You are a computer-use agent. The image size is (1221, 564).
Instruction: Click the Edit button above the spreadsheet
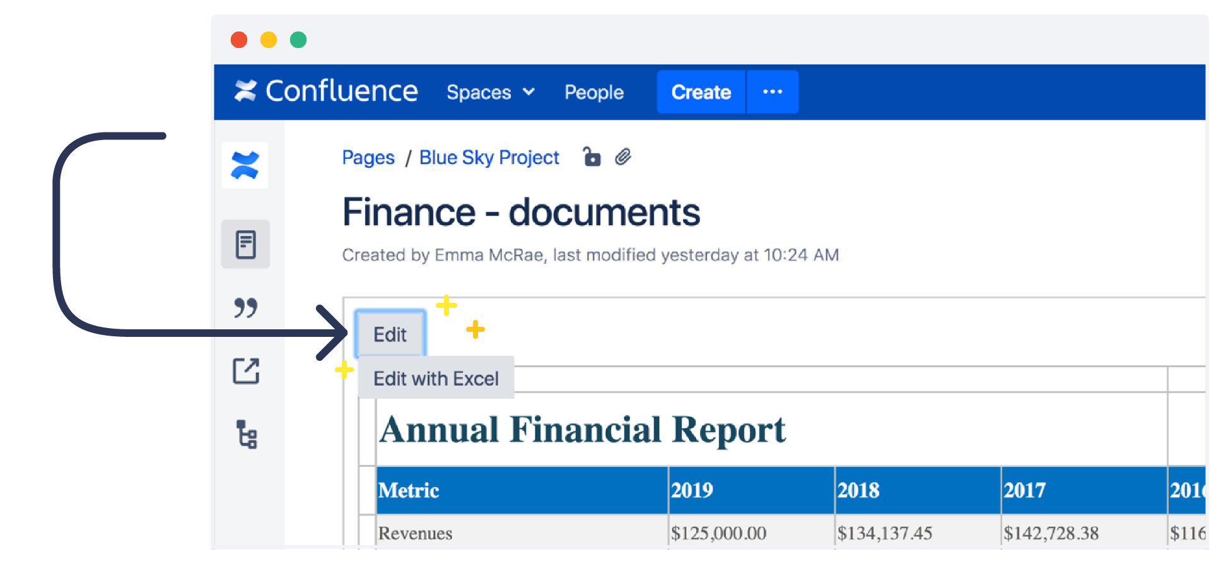click(390, 334)
